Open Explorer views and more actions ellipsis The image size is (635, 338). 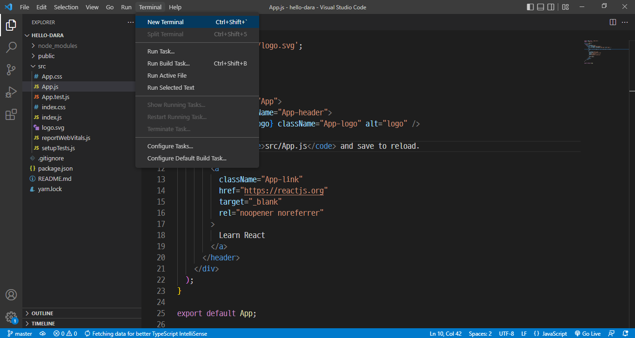coord(130,22)
